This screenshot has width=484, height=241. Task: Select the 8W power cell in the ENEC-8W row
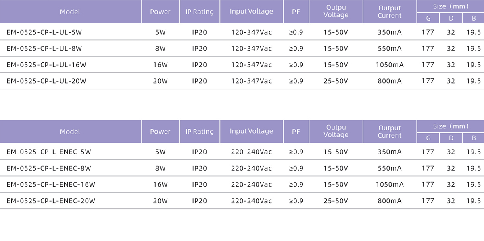coord(160,168)
